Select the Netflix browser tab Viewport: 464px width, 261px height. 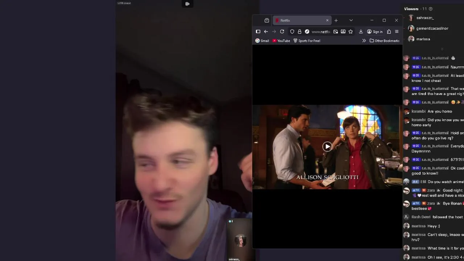pyautogui.click(x=302, y=20)
